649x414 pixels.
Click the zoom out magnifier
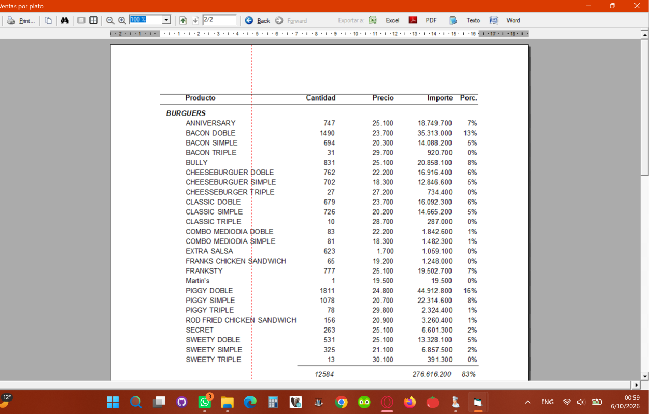[x=110, y=21]
